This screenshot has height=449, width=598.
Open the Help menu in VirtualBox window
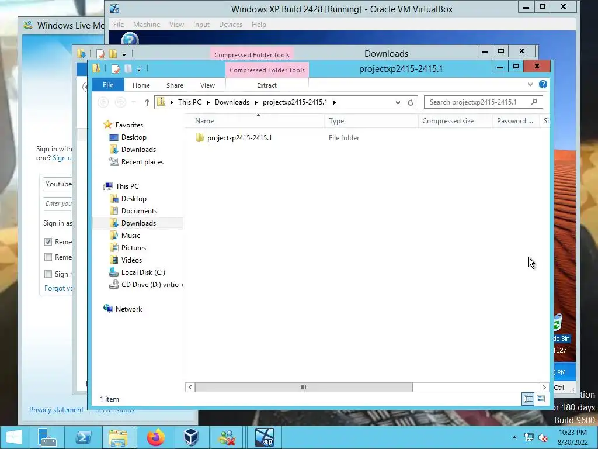(x=259, y=25)
